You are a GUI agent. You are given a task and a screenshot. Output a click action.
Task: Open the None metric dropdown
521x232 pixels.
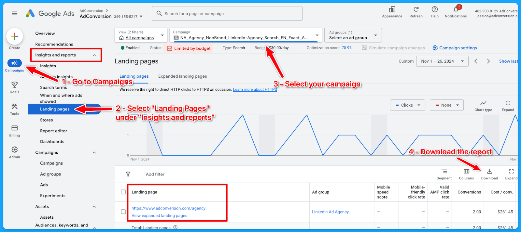coord(447,105)
